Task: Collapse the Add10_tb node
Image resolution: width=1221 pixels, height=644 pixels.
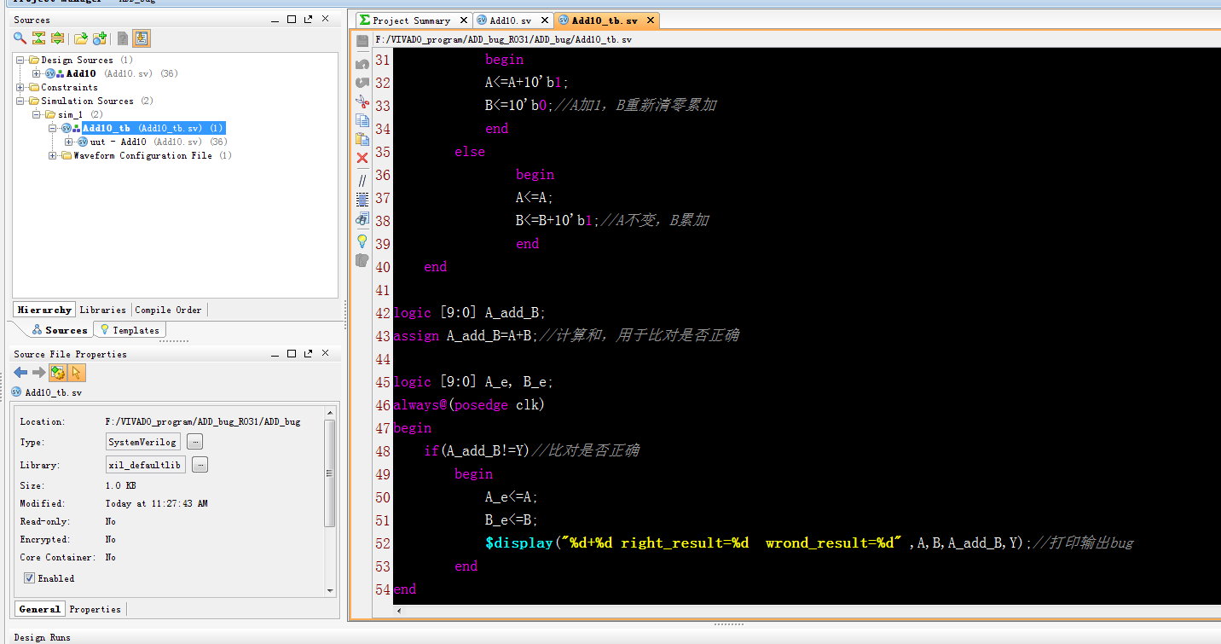Action: coord(53,128)
